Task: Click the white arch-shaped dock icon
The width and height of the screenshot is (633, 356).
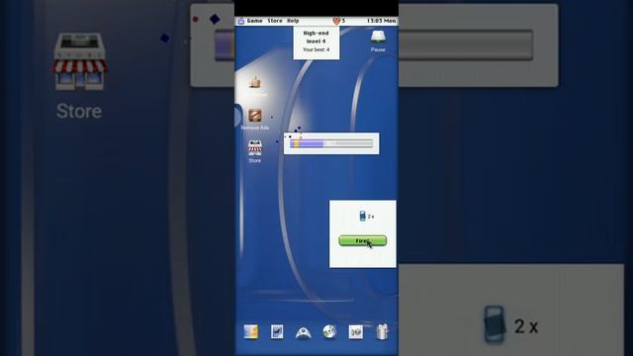Action: 304,332
